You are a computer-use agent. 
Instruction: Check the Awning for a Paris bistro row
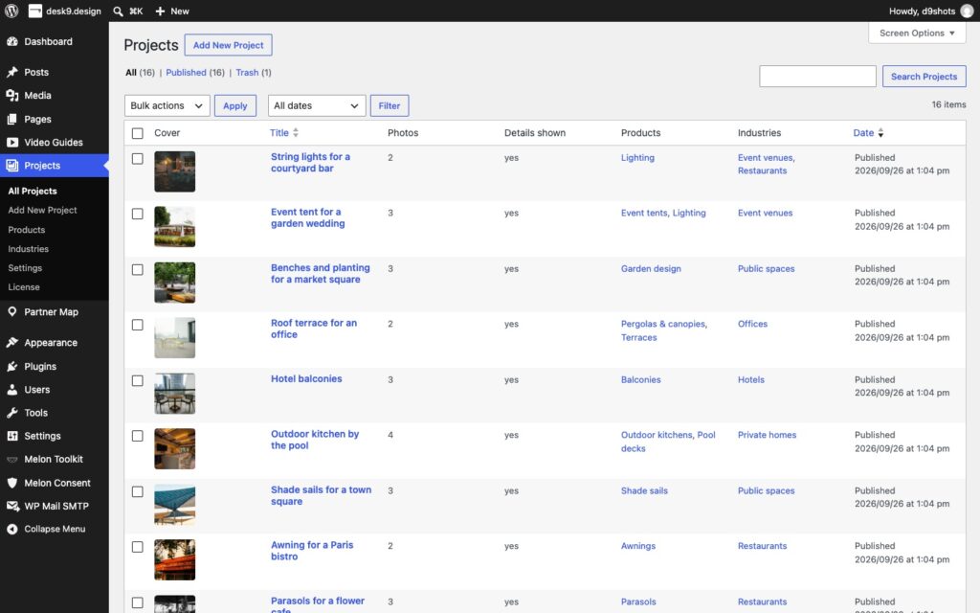point(138,547)
